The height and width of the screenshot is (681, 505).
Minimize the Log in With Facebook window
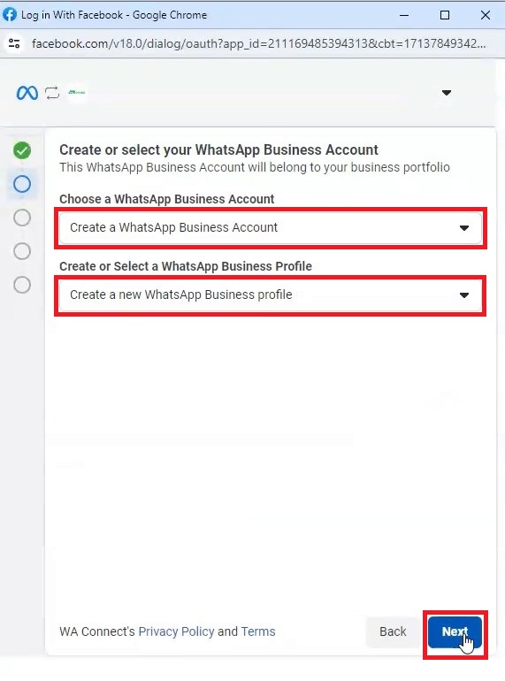404,15
